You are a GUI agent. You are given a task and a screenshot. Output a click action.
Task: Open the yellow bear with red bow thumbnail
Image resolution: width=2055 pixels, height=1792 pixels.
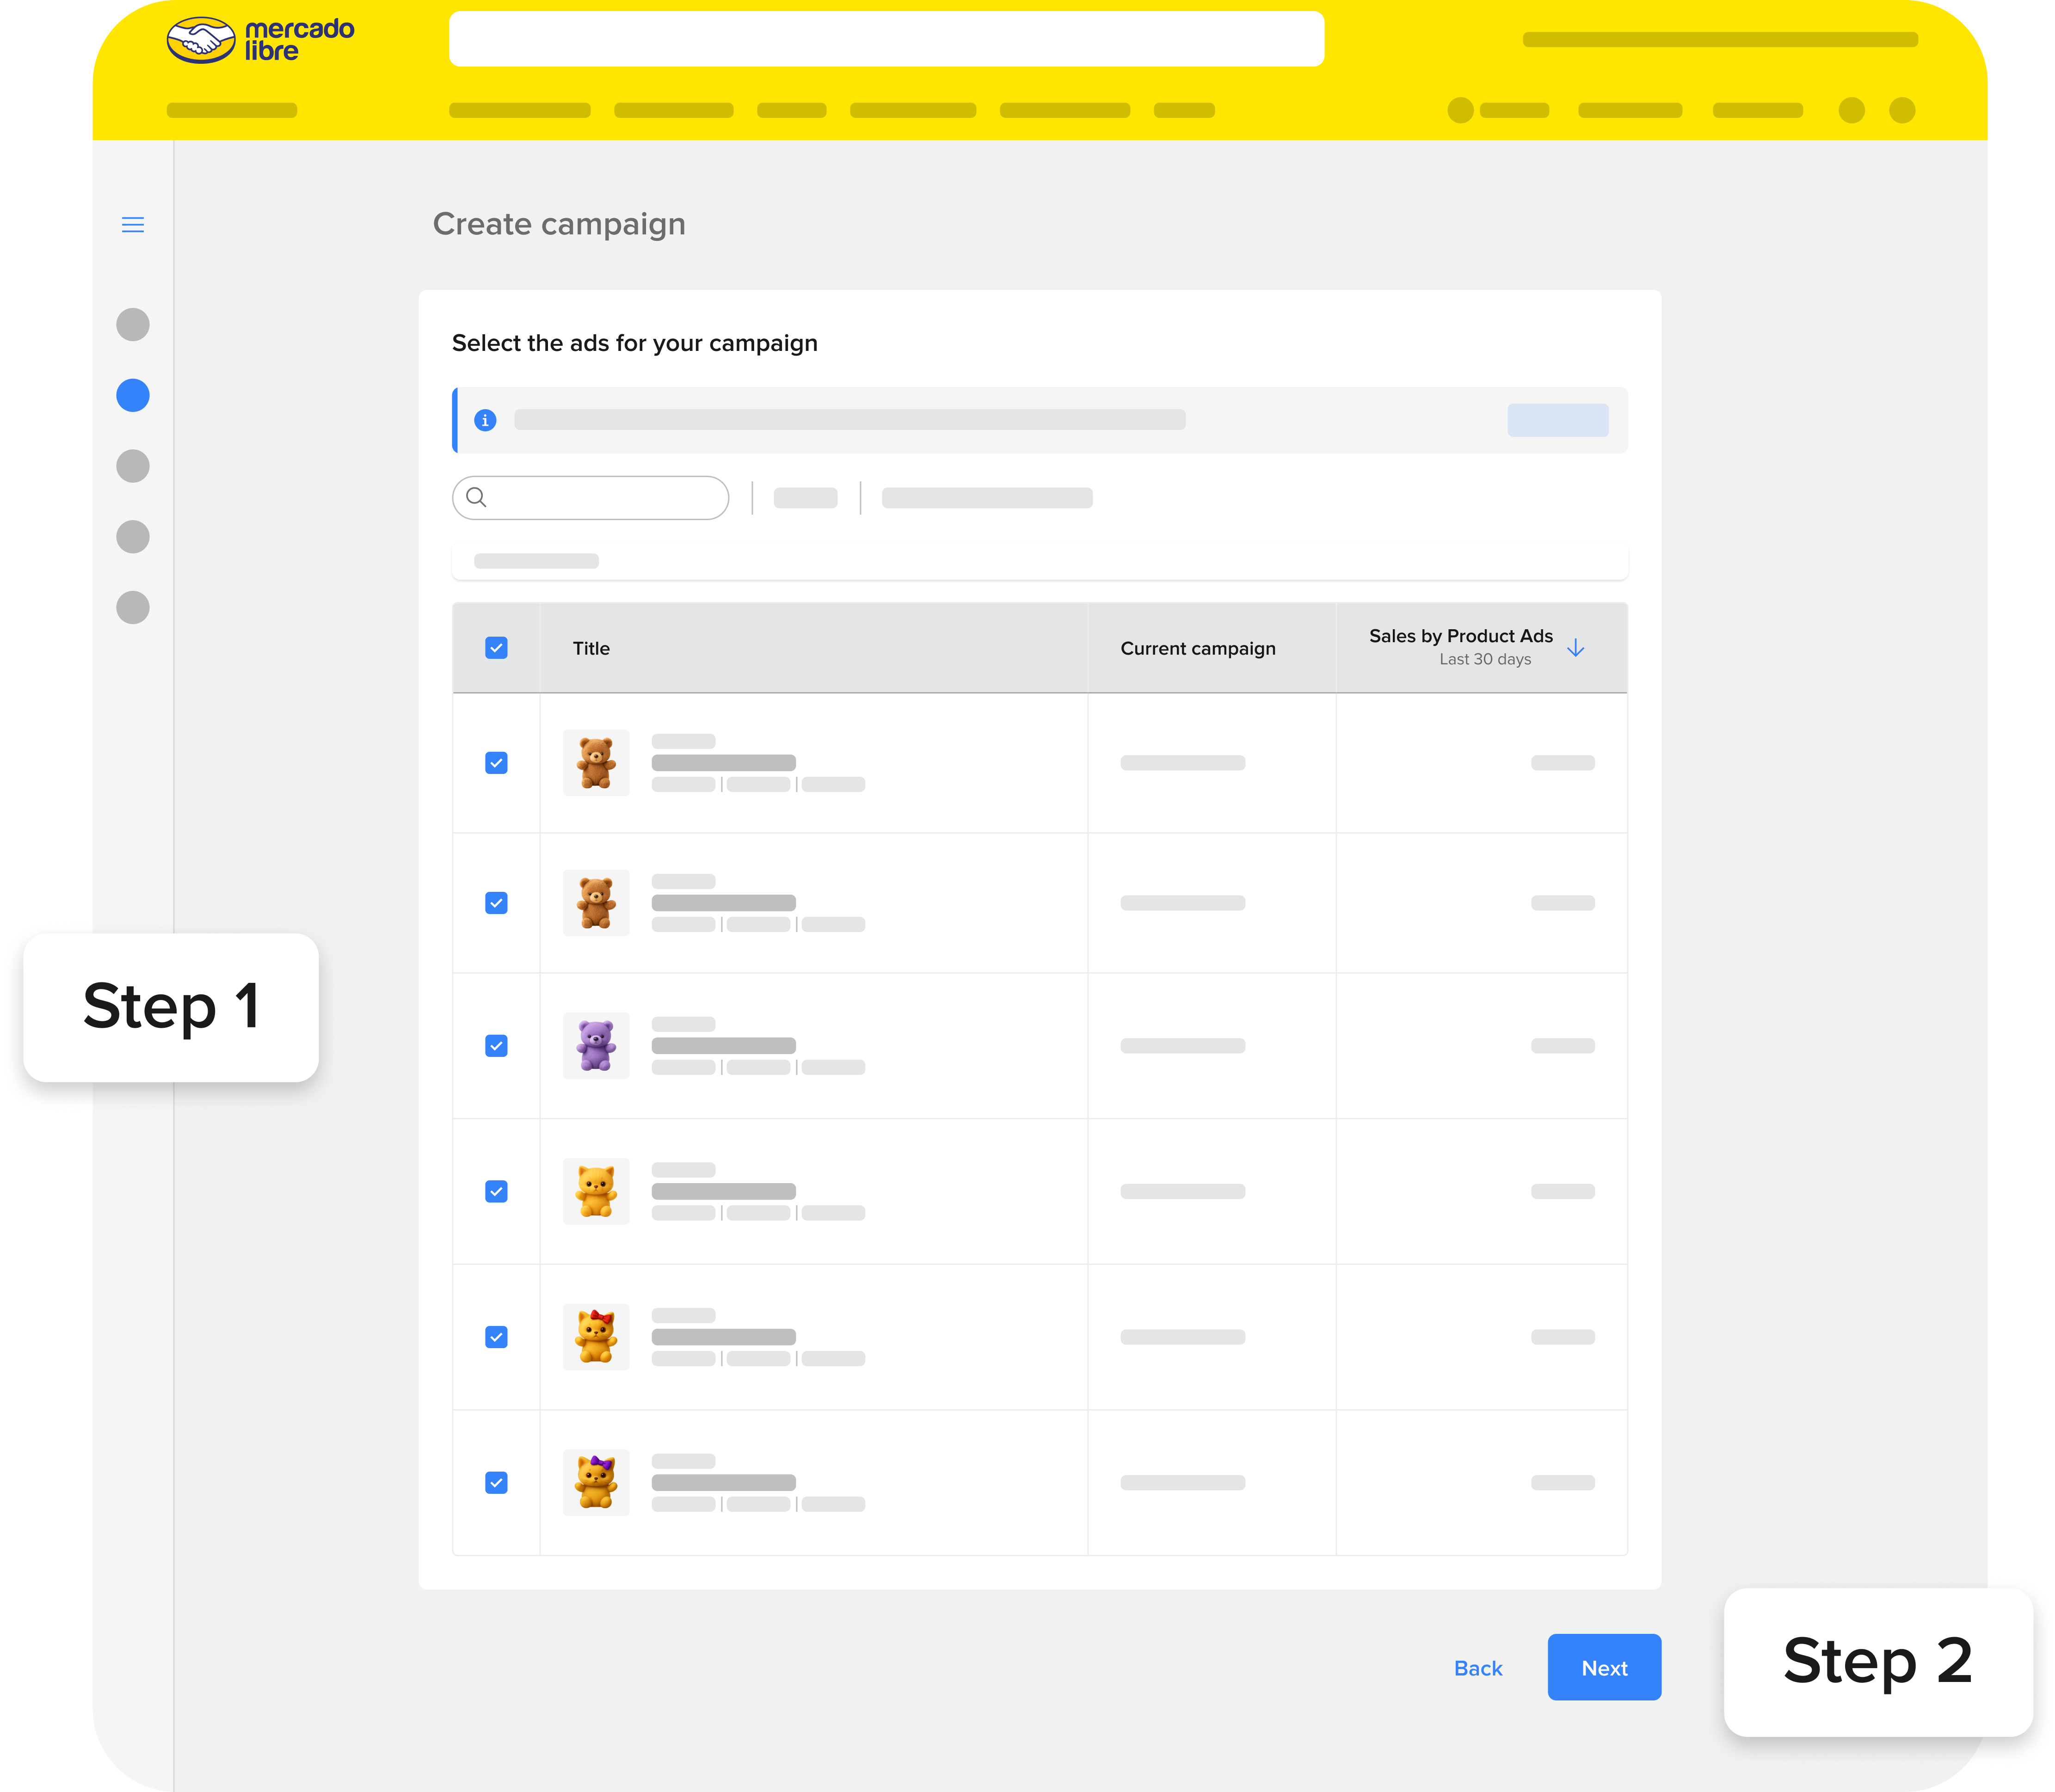tap(596, 1337)
